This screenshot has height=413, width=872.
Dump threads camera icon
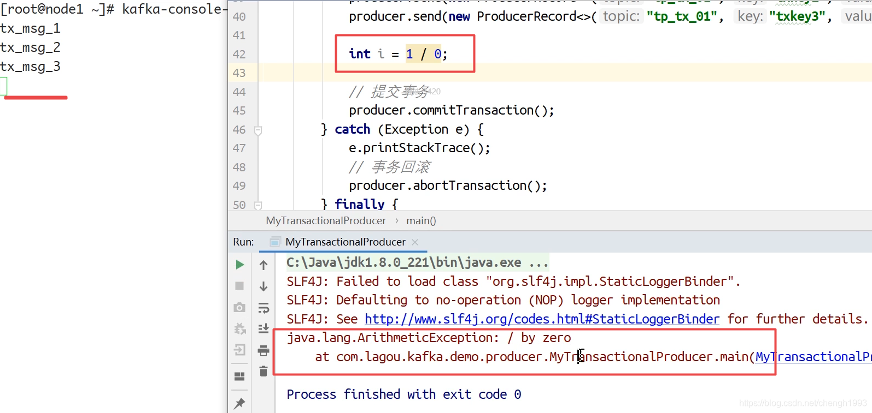239,307
